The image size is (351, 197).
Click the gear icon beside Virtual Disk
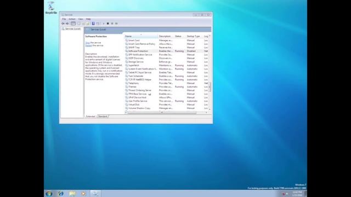[127, 105]
